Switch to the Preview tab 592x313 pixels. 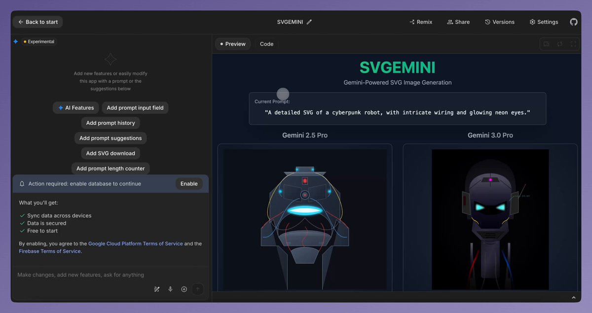pyautogui.click(x=233, y=44)
